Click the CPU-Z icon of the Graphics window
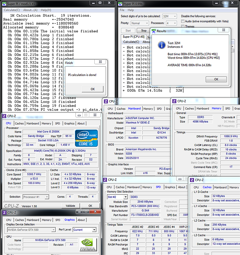Viewport: 240px width, 255px height. click(4, 213)
